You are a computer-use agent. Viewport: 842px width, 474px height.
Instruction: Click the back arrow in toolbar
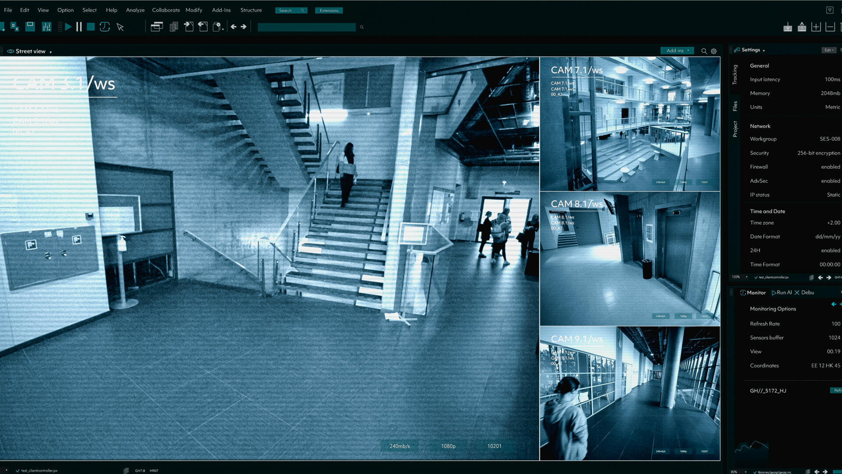233,27
